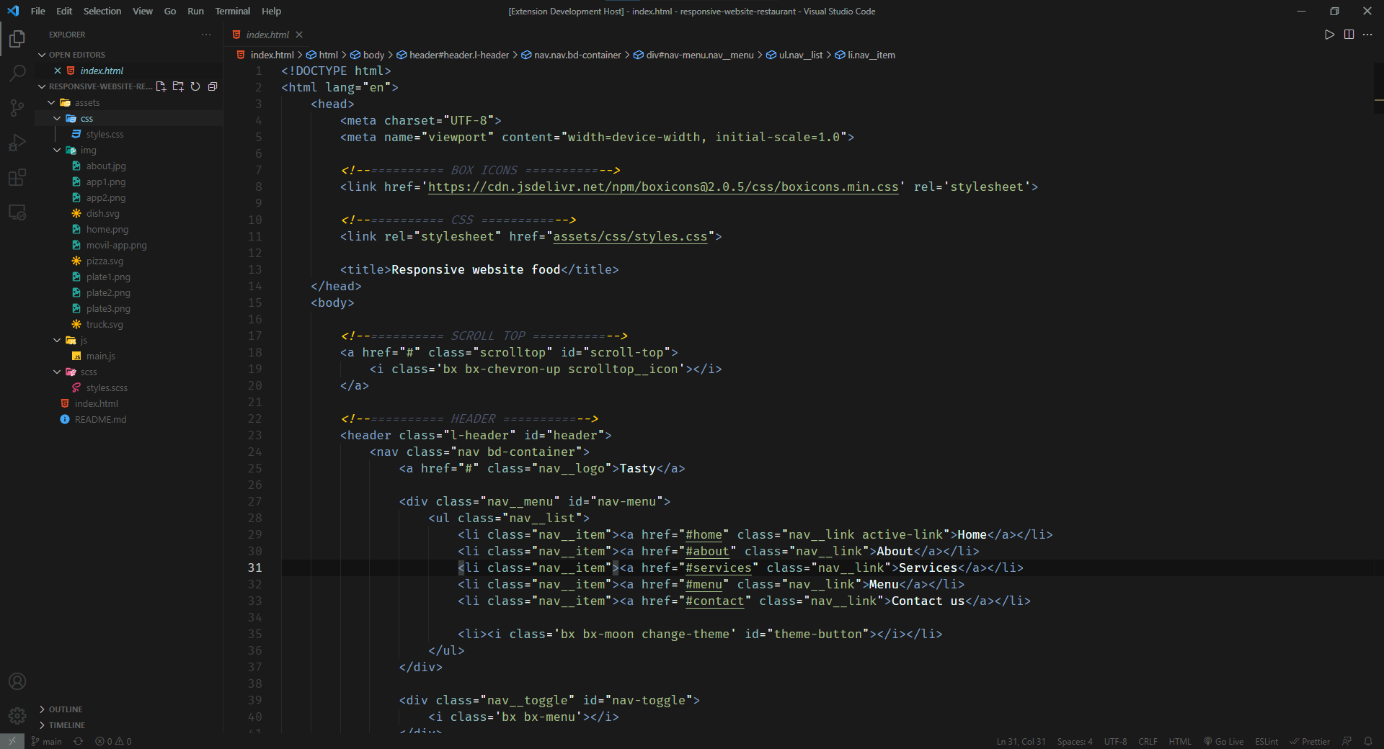This screenshot has width=1384, height=749.
Task: Click the ESLint status item
Action: tap(1267, 741)
